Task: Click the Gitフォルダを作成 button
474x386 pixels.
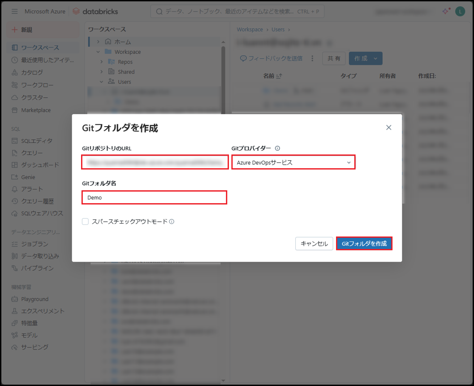Action: 364,244
